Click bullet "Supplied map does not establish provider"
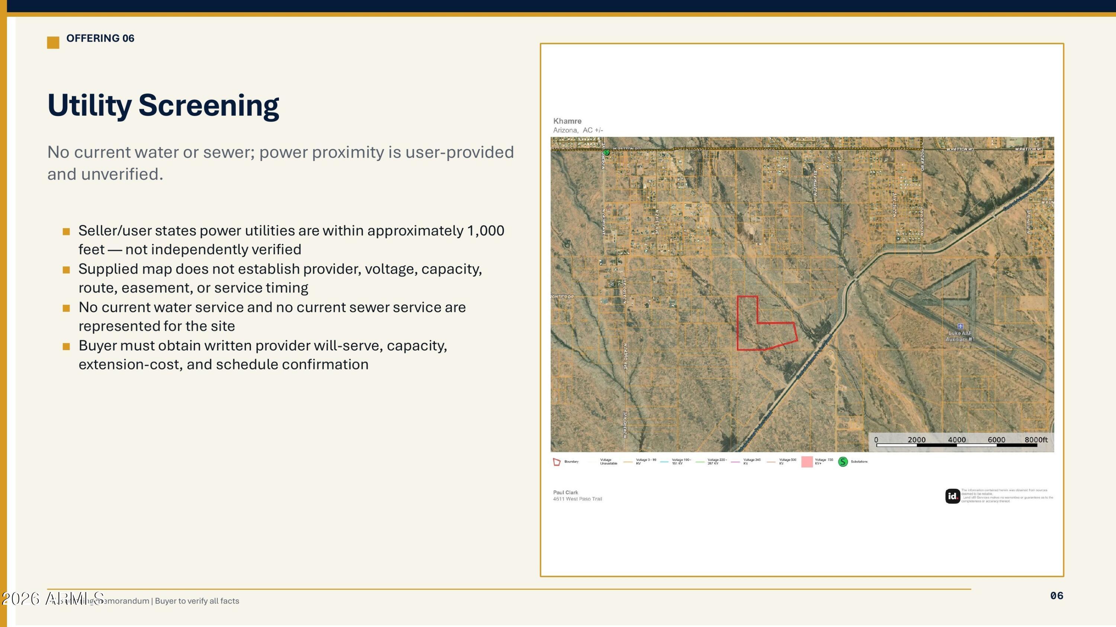 click(280, 278)
